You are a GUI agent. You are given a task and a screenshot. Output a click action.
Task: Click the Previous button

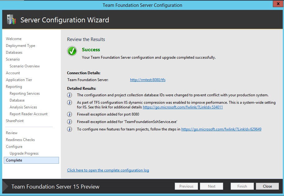click(186, 186)
